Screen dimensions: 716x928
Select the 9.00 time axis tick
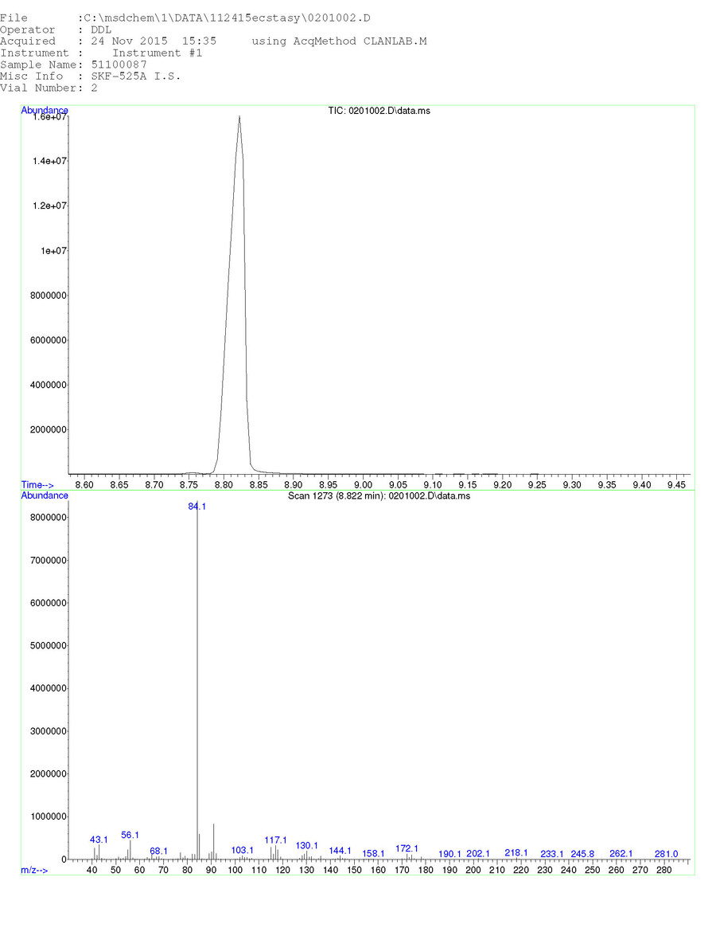coord(363,484)
